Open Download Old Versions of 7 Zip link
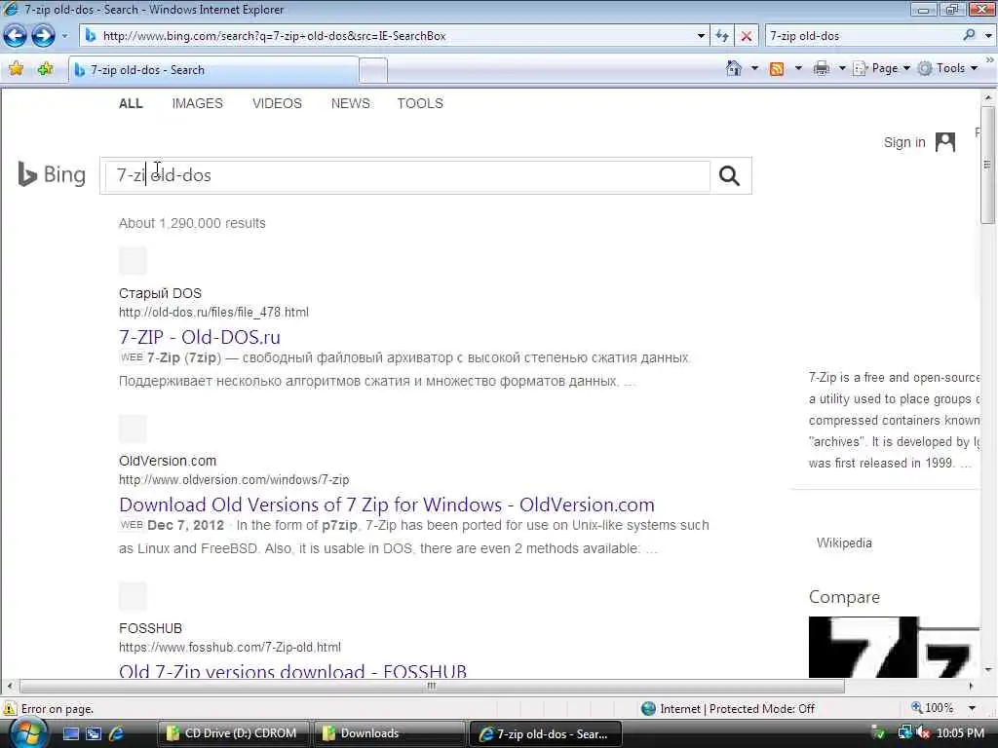The width and height of the screenshot is (998, 748). click(x=387, y=505)
